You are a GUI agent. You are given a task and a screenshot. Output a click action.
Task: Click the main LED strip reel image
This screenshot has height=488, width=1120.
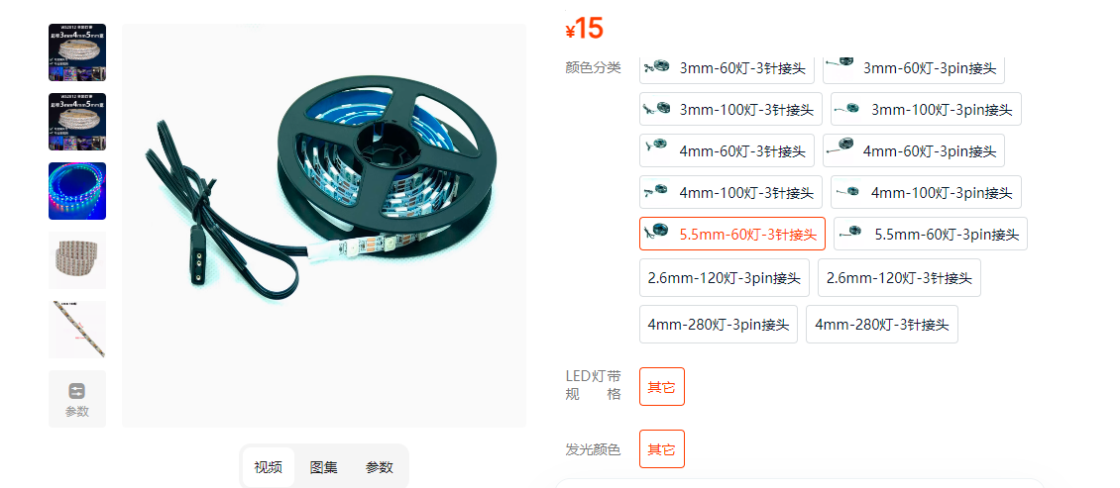323,226
